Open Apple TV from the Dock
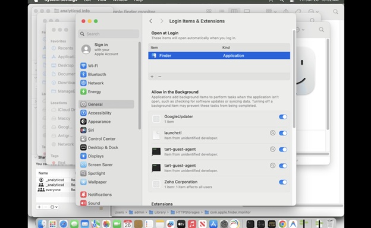The height and width of the screenshot is (228, 371). [x=181, y=224]
